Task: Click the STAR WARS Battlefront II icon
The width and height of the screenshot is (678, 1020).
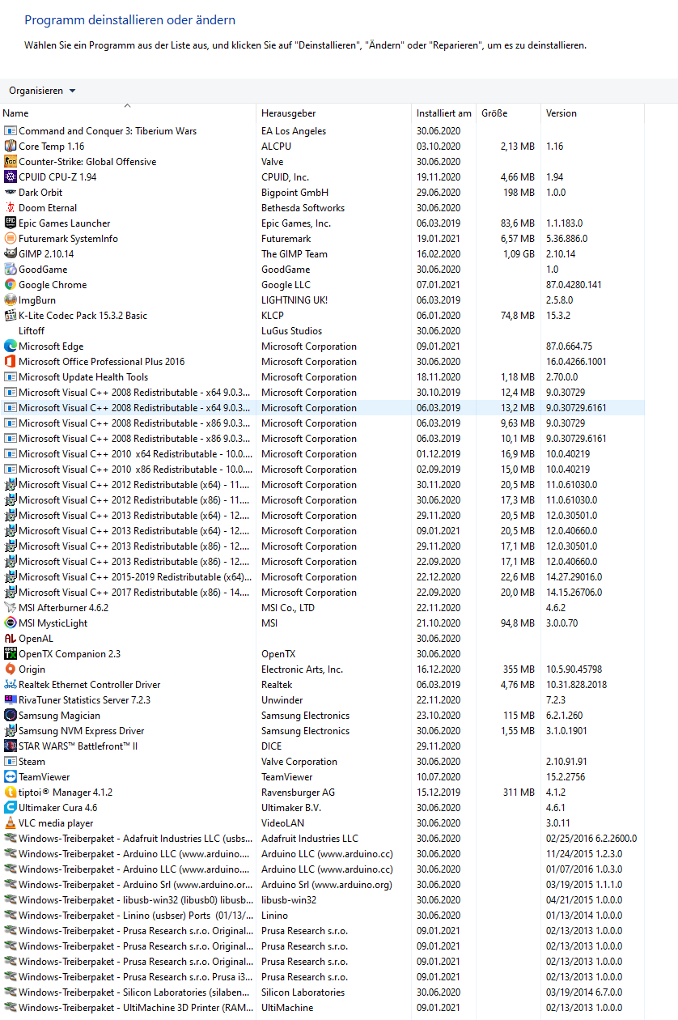Action: (11, 746)
